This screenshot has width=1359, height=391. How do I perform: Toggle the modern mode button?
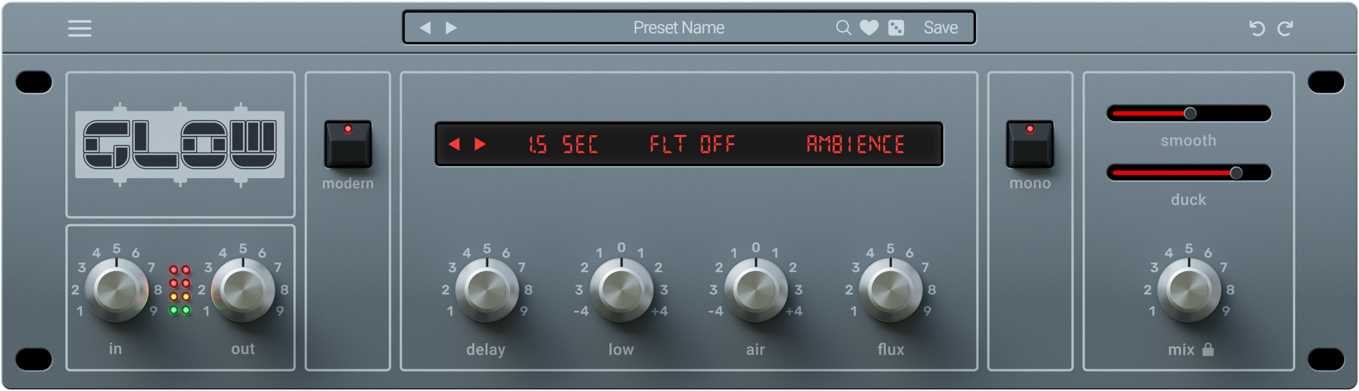pyautogui.click(x=348, y=145)
